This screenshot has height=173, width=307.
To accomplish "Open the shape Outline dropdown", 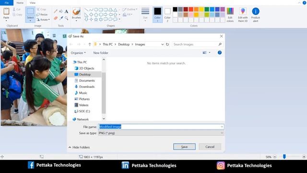I will 130,9.
